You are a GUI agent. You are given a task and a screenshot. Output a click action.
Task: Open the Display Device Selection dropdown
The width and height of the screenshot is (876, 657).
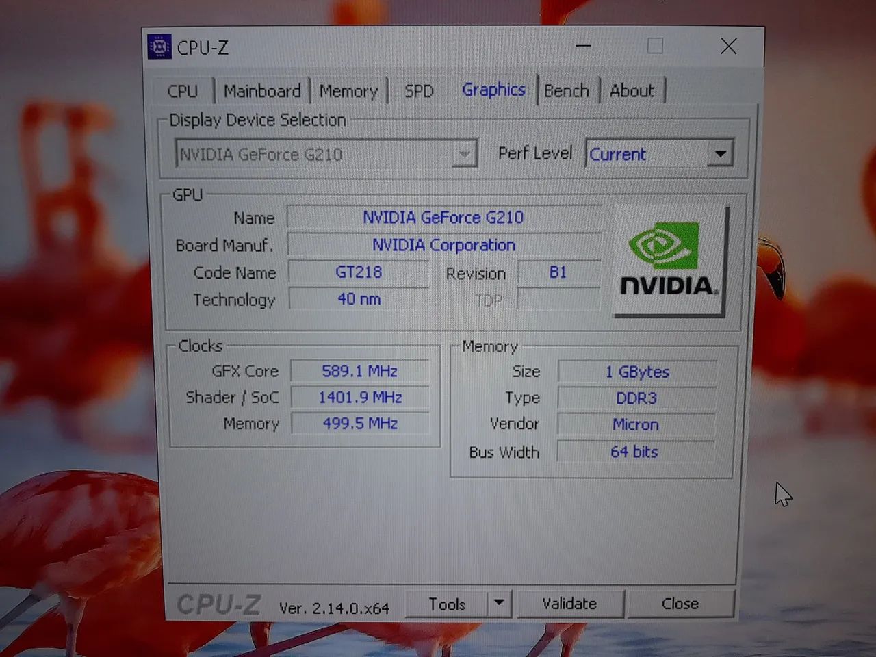465,153
